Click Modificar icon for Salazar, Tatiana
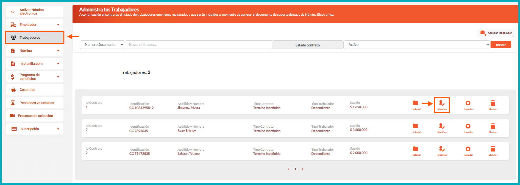520x185 pixels. point(442,149)
